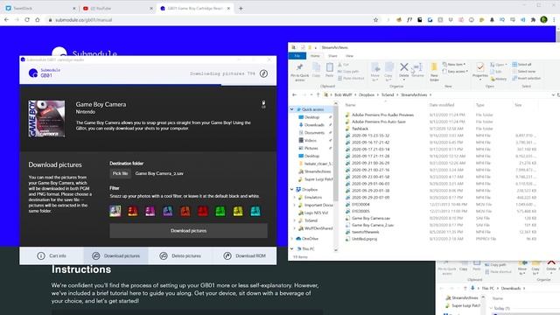The height and width of the screenshot is (315, 560).
Task: Sort files by Date modified column
Action: pyautogui.click(x=441, y=105)
